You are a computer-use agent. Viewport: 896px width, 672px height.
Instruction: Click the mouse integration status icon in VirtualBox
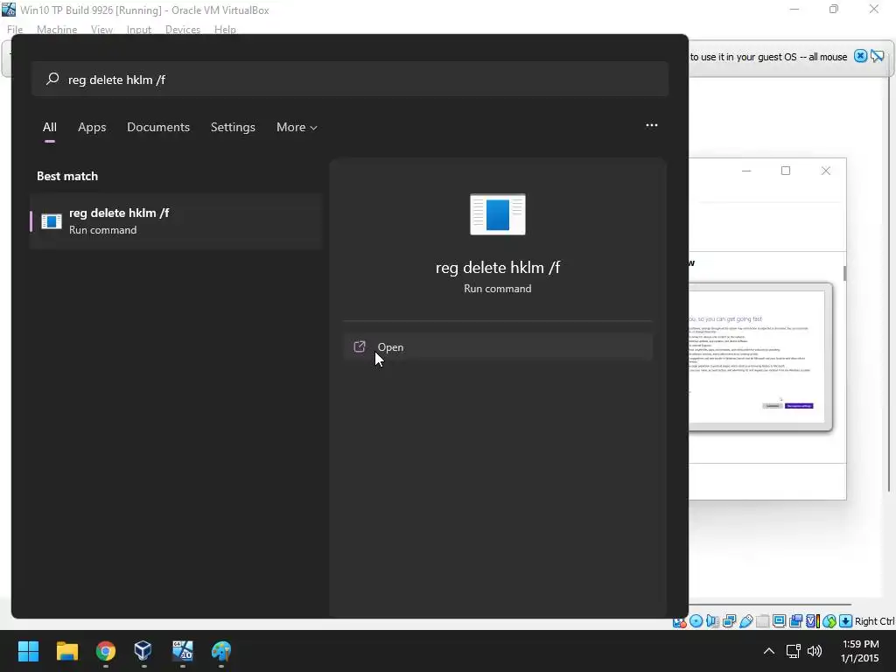[x=829, y=621]
